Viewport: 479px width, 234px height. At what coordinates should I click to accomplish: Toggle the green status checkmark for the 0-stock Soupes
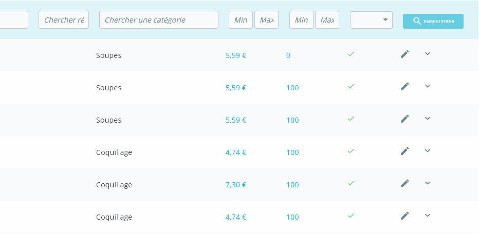click(351, 54)
